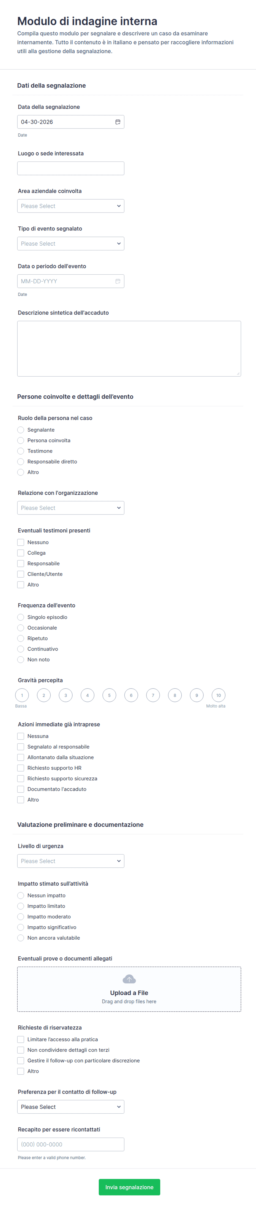Choose Ripetuto frequency option

click(21, 638)
